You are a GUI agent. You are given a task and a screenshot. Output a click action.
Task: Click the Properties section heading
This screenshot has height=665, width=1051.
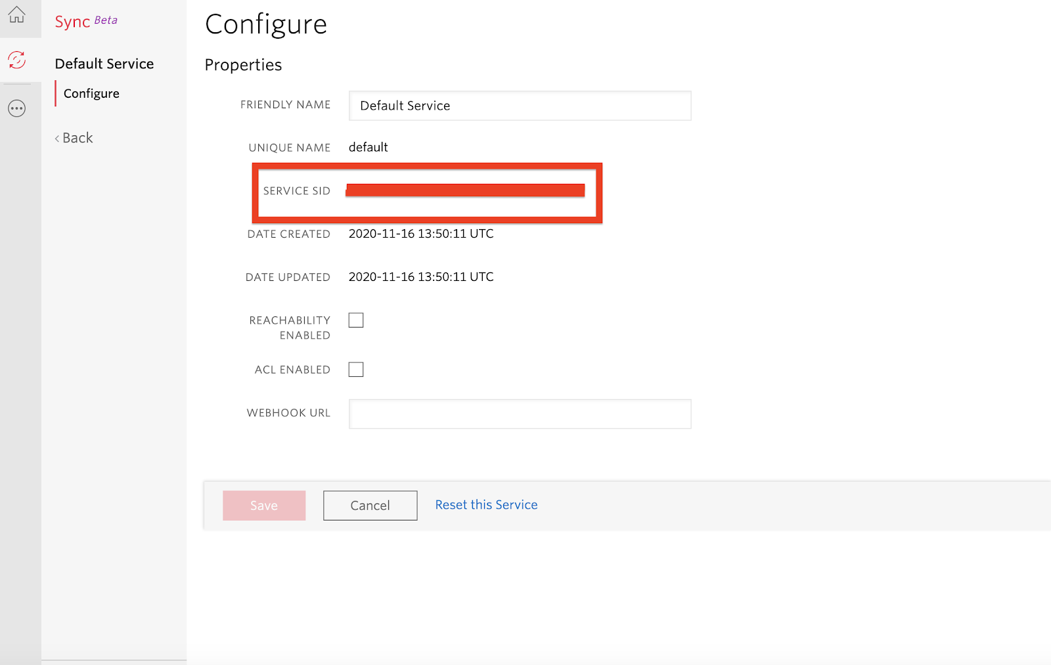(243, 65)
